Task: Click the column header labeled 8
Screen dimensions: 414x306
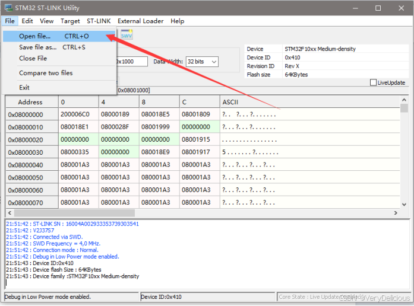Action: (159, 102)
